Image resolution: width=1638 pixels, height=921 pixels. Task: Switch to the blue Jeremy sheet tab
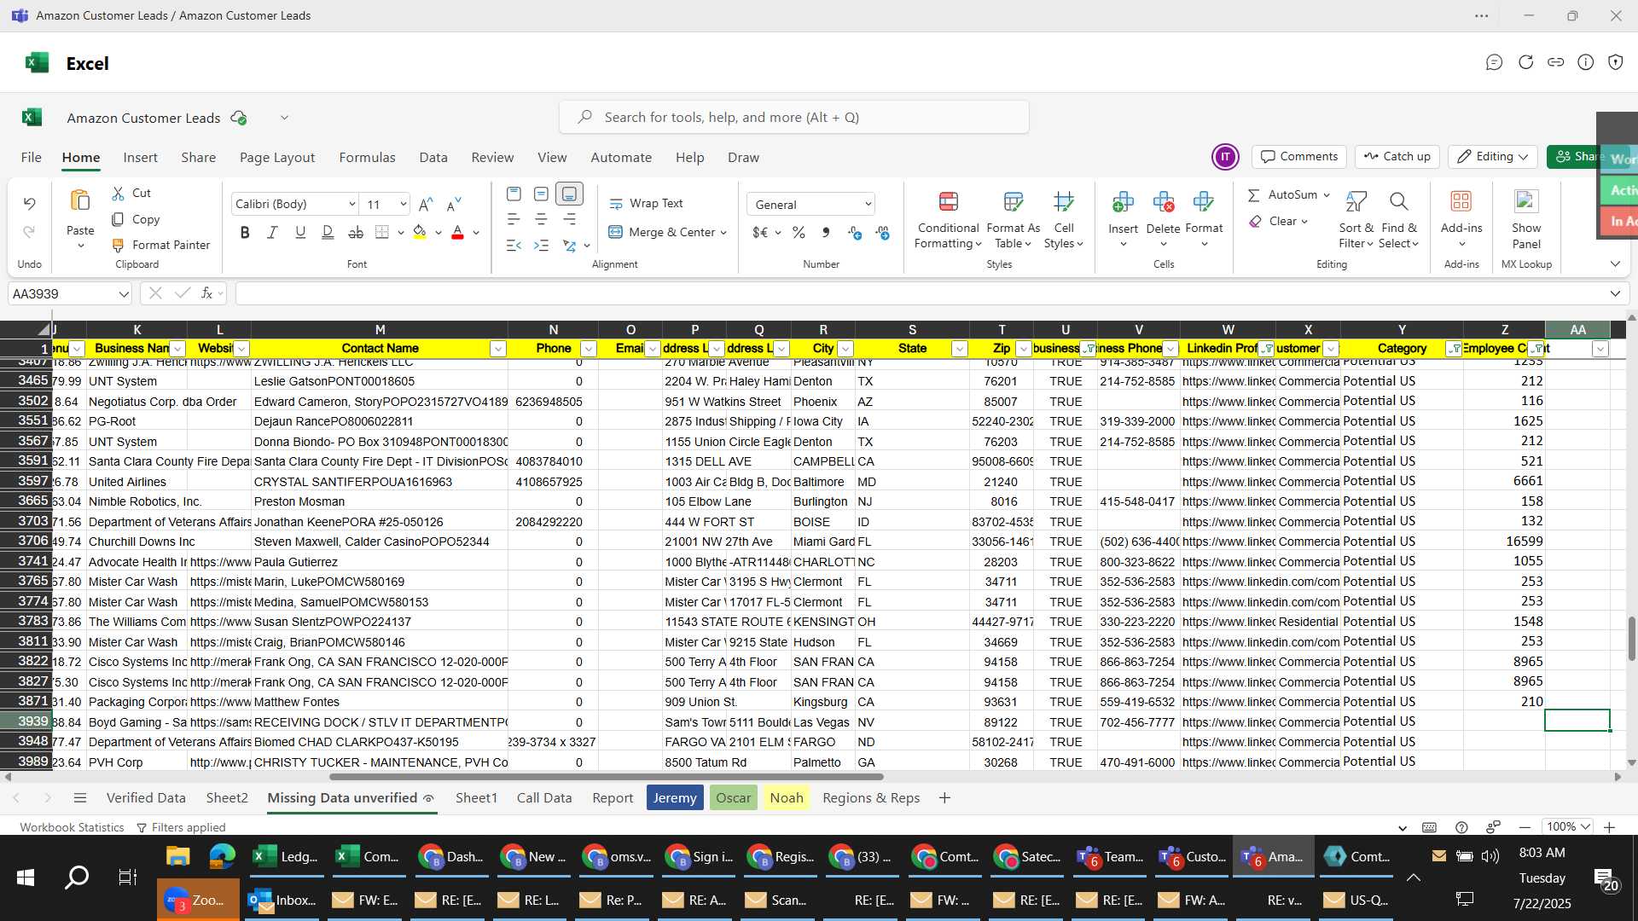pos(675,798)
